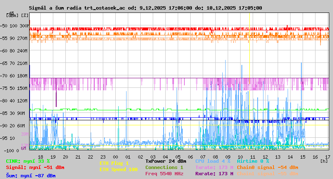Screen dimensions: 333x179
Task: Click the hour '19' x-axis tick label
Action: pyautogui.click(x=53, y=157)
